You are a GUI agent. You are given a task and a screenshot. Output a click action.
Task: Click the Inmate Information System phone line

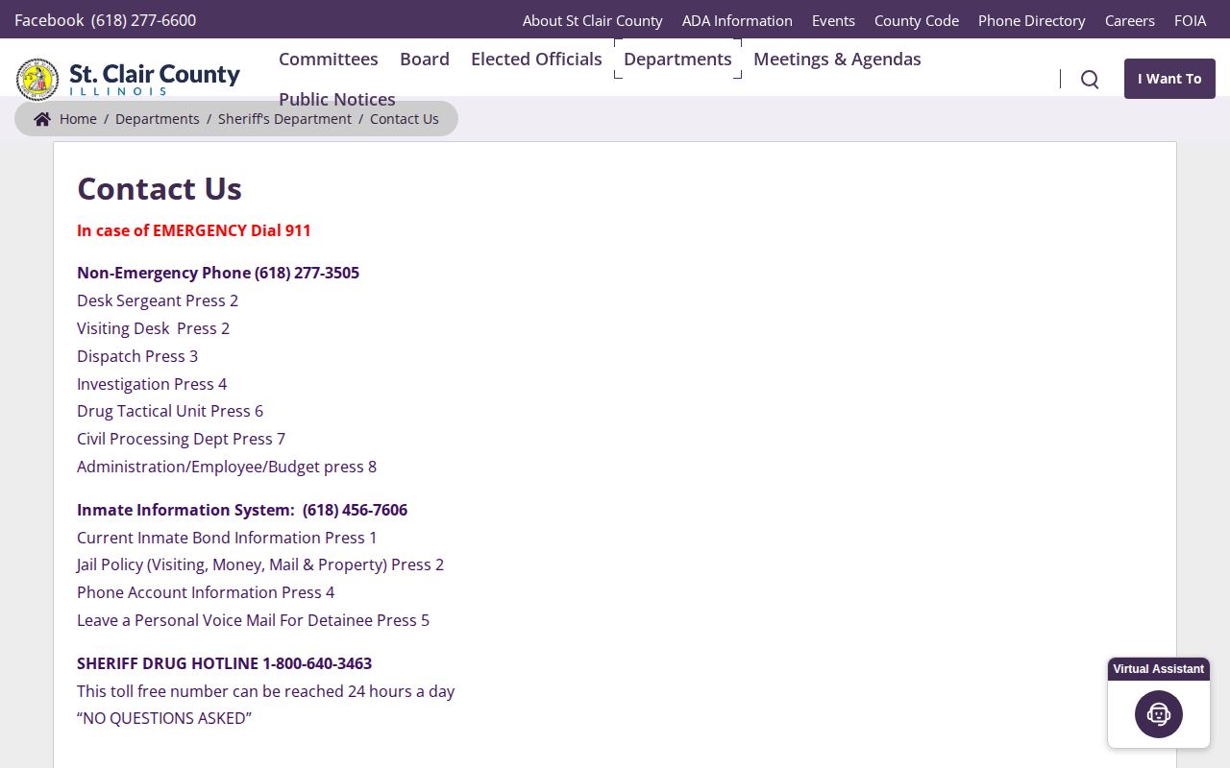click(x=242, y=510)
